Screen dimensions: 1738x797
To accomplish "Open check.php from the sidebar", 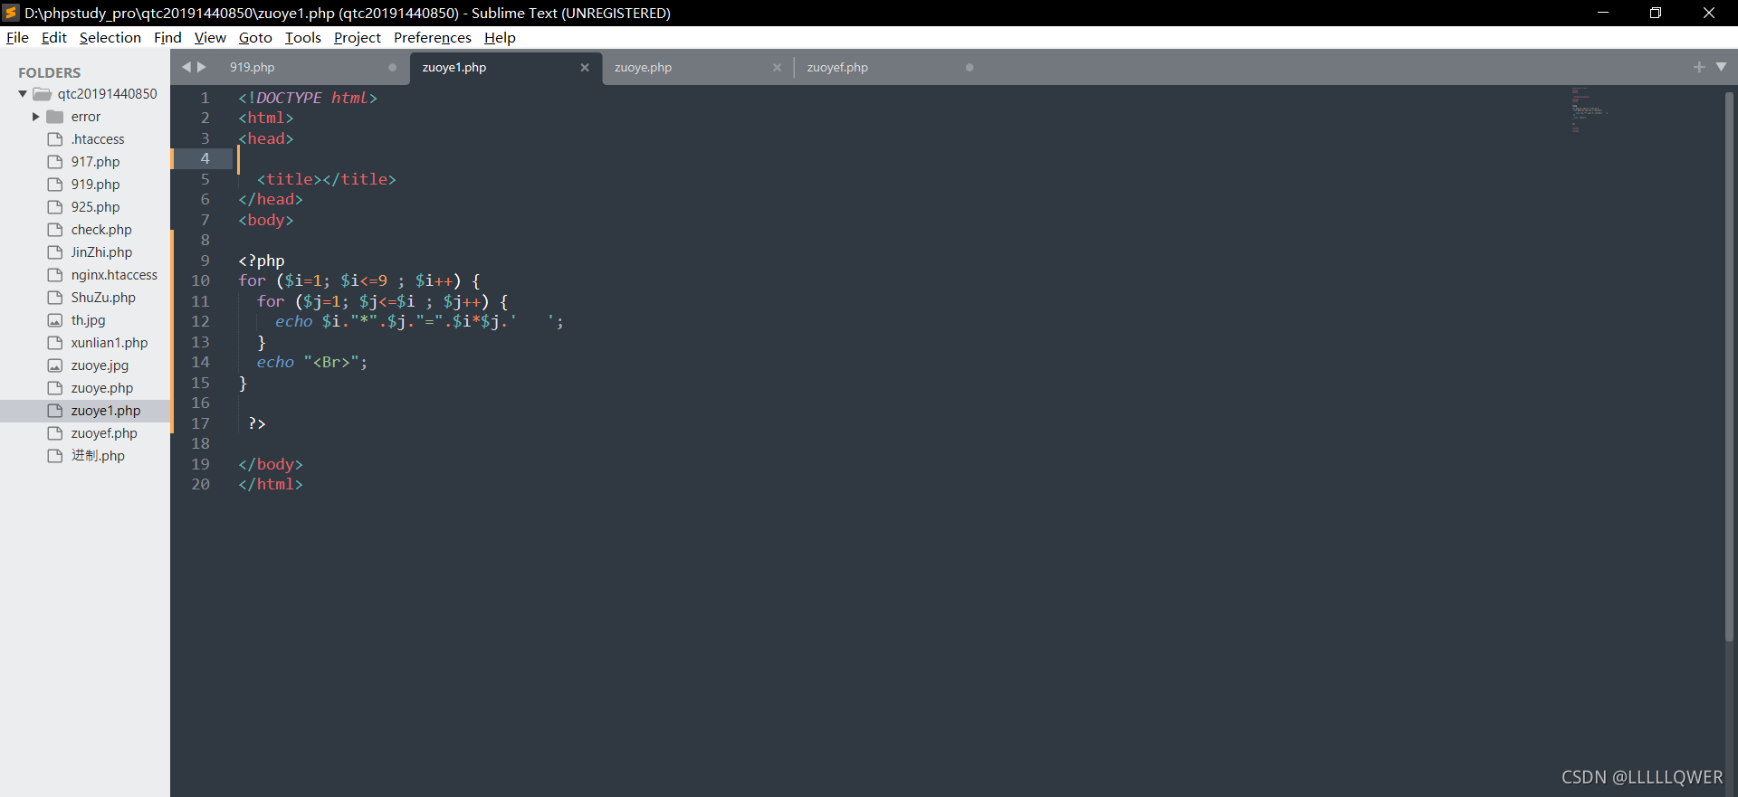I will (101, 230).
